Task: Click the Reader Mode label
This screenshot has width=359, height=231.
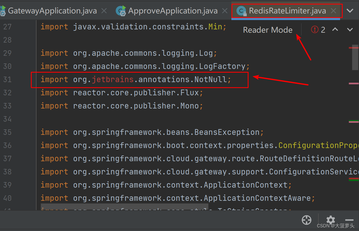Action: [x=268, y=30]
